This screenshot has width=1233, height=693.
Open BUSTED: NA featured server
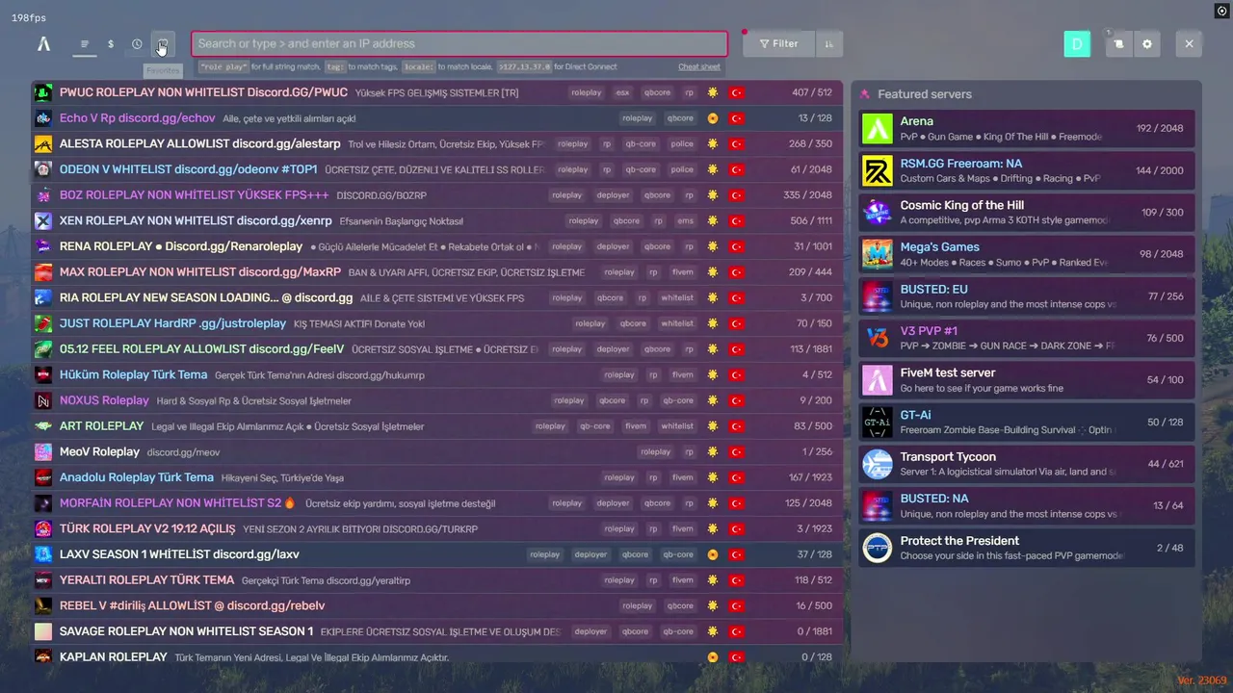(1027, 505)
